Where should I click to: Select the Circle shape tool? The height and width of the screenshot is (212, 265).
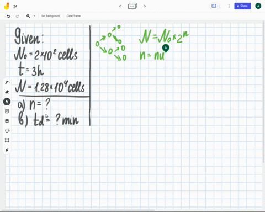7,131
